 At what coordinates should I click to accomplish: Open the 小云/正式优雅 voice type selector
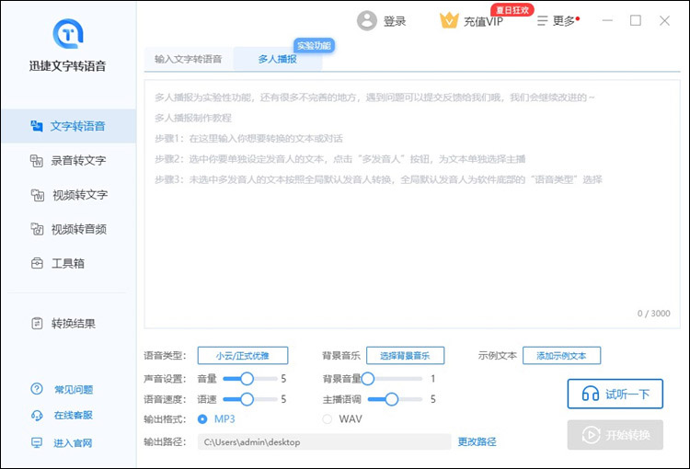pos(243,356)
